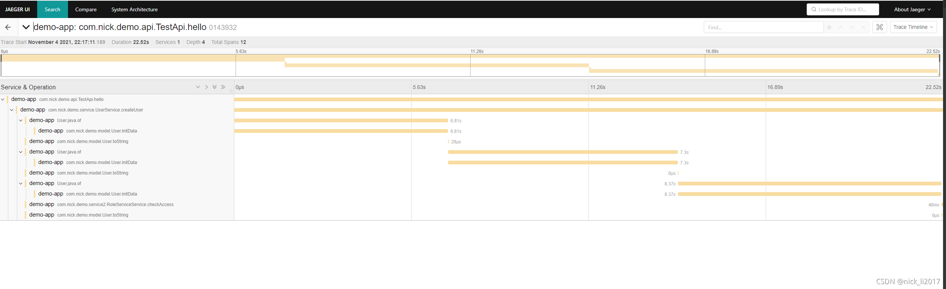Expand all spans with double down chevron
Screen dimensions: 946x289
point(214,87)
